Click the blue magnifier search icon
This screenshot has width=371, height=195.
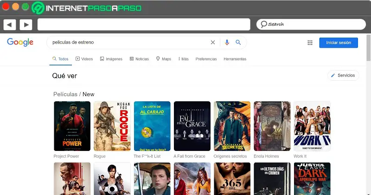coord(238,42)
